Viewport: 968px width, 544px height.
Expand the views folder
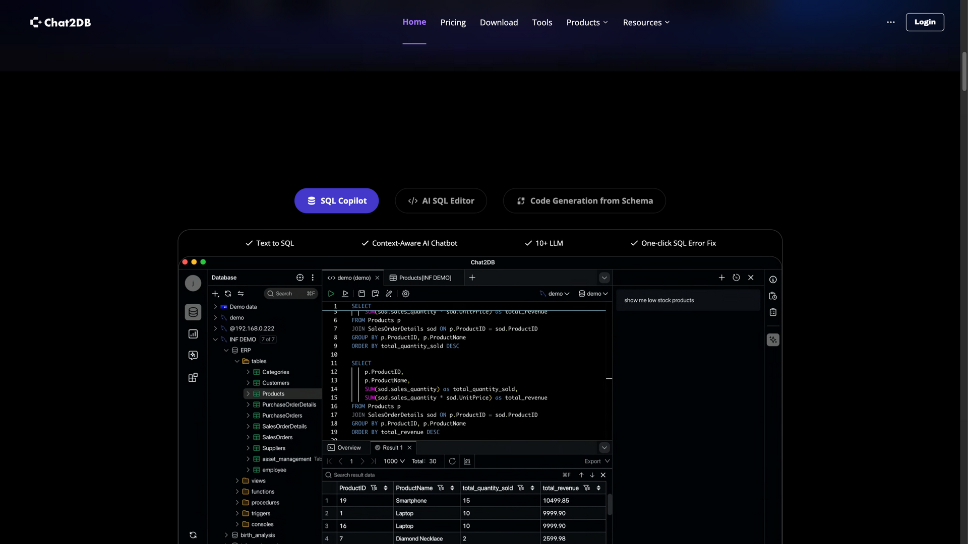pos(237,481)
